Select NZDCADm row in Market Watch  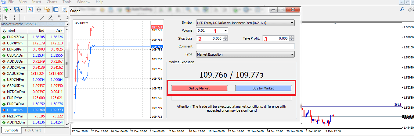pos(33,92)
